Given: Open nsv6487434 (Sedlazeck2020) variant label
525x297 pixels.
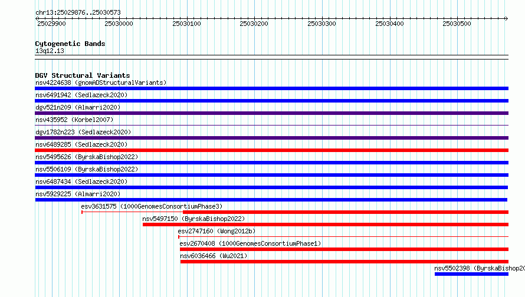Looking at the screenshot, I should tap(81, 181).
